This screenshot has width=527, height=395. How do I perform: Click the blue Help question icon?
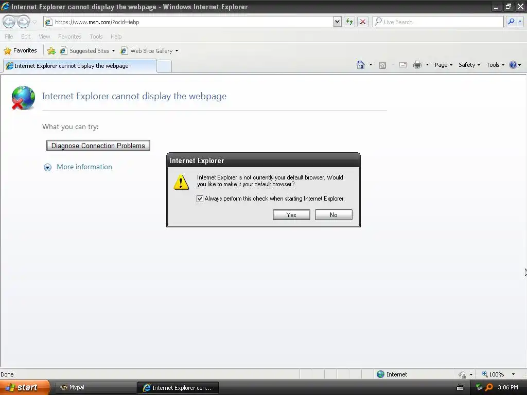pyautogui.click(x=513, y=65)
